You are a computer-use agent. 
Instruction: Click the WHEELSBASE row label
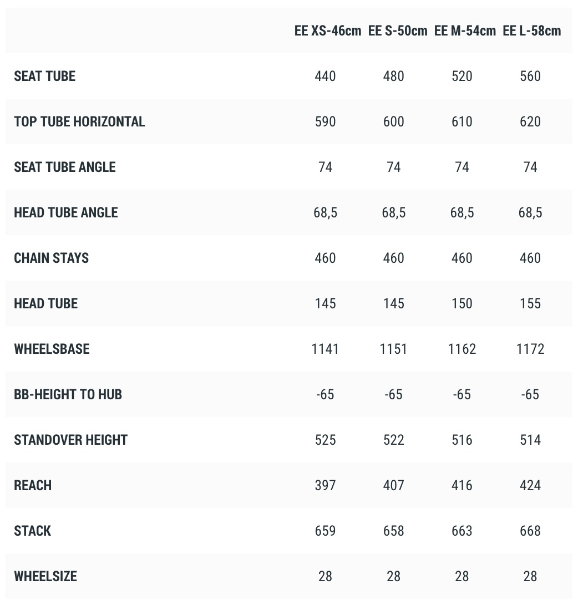(x=52, y=349)
